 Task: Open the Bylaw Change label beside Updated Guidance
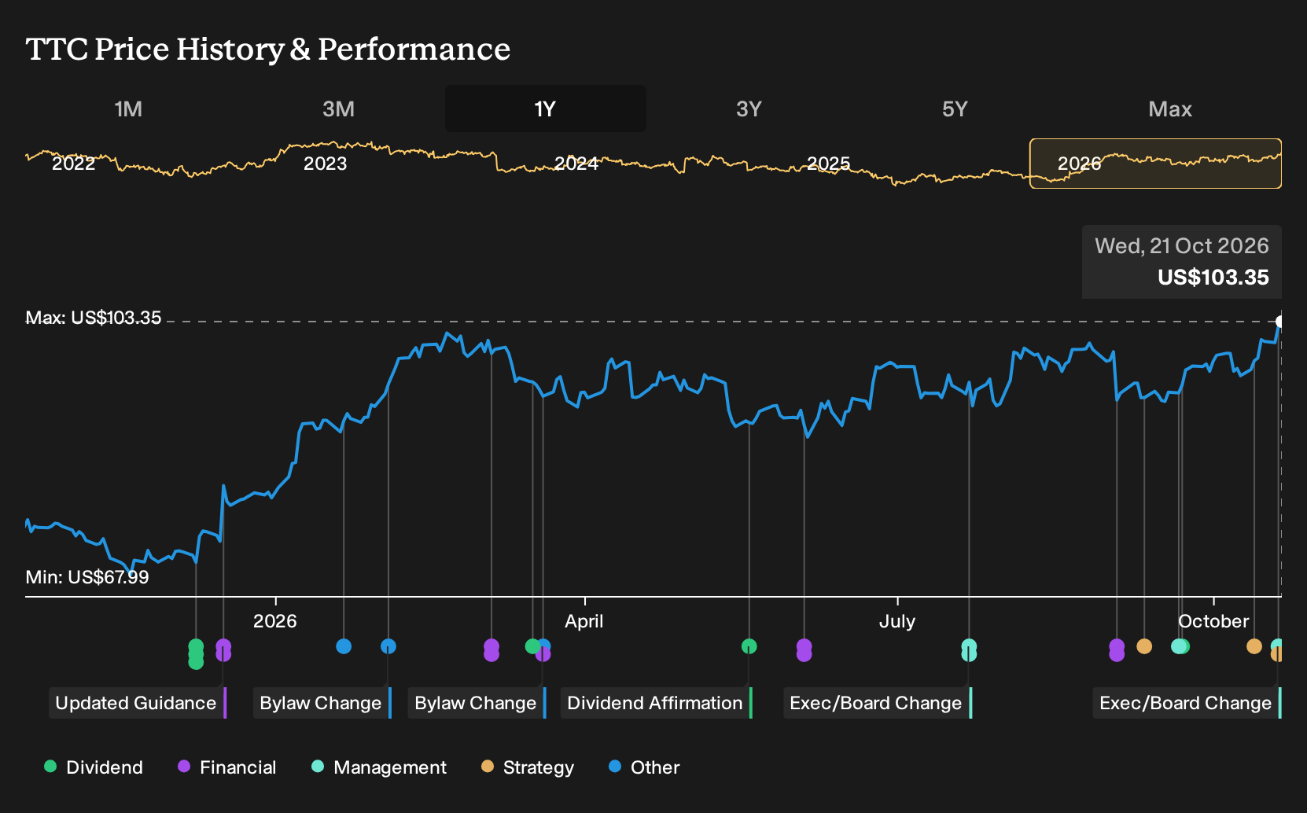322,703
